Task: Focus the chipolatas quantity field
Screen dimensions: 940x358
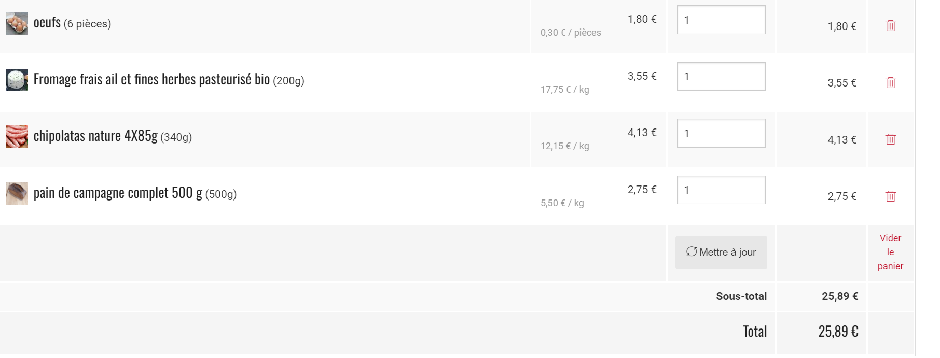Action: [x=721, y=134]
